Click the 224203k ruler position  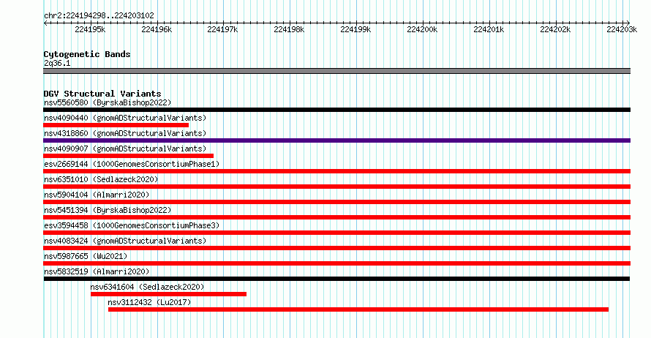pyautogui.click(x=622, y=29)
